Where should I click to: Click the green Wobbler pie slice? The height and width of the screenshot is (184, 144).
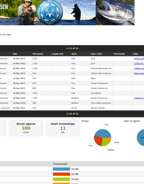105,142
